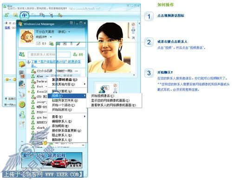The image size is (232, 180).
Task: Select the smiley emoticon button in chat
Action: [7, 80]
